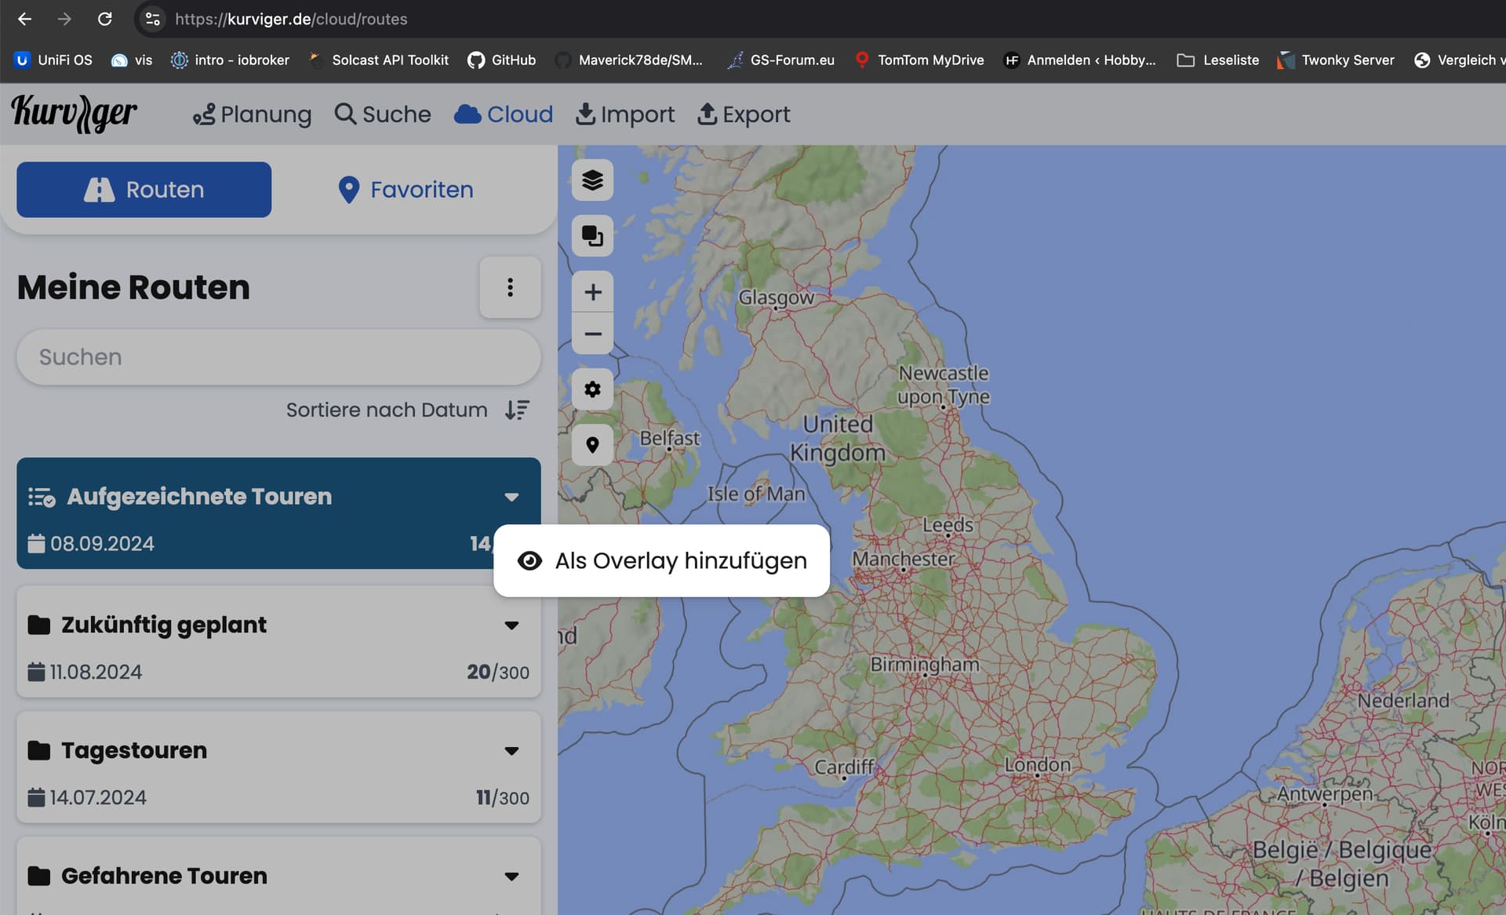Select Zukünftig geplant folder title
Image resolution: width=1506 pixels, height=915 pixels.
click(x=164, y=625)
